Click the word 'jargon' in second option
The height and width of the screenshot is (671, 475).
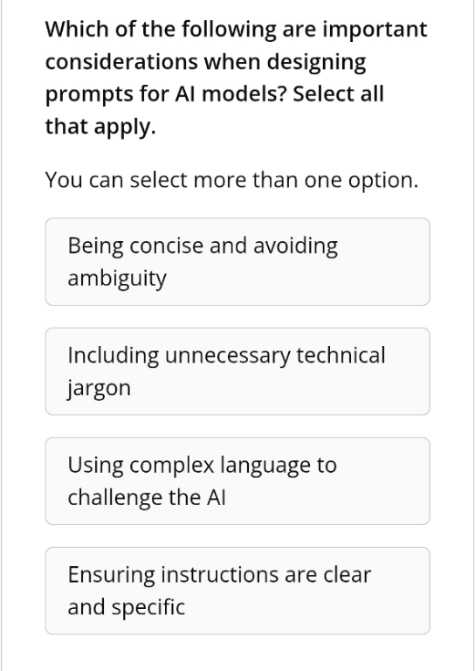click(x=100, y=389)
